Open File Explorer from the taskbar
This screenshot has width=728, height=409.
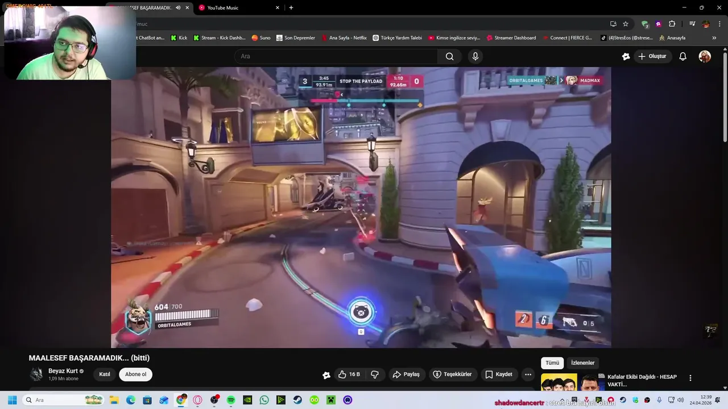(114, 400)
